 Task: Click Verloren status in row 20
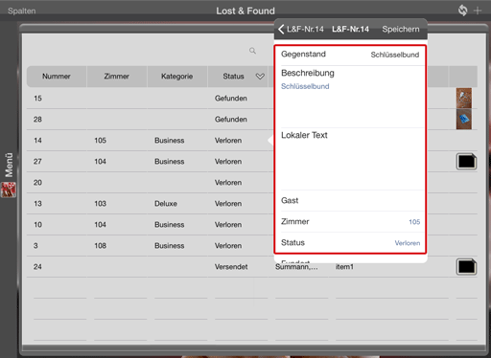point(228,183)
